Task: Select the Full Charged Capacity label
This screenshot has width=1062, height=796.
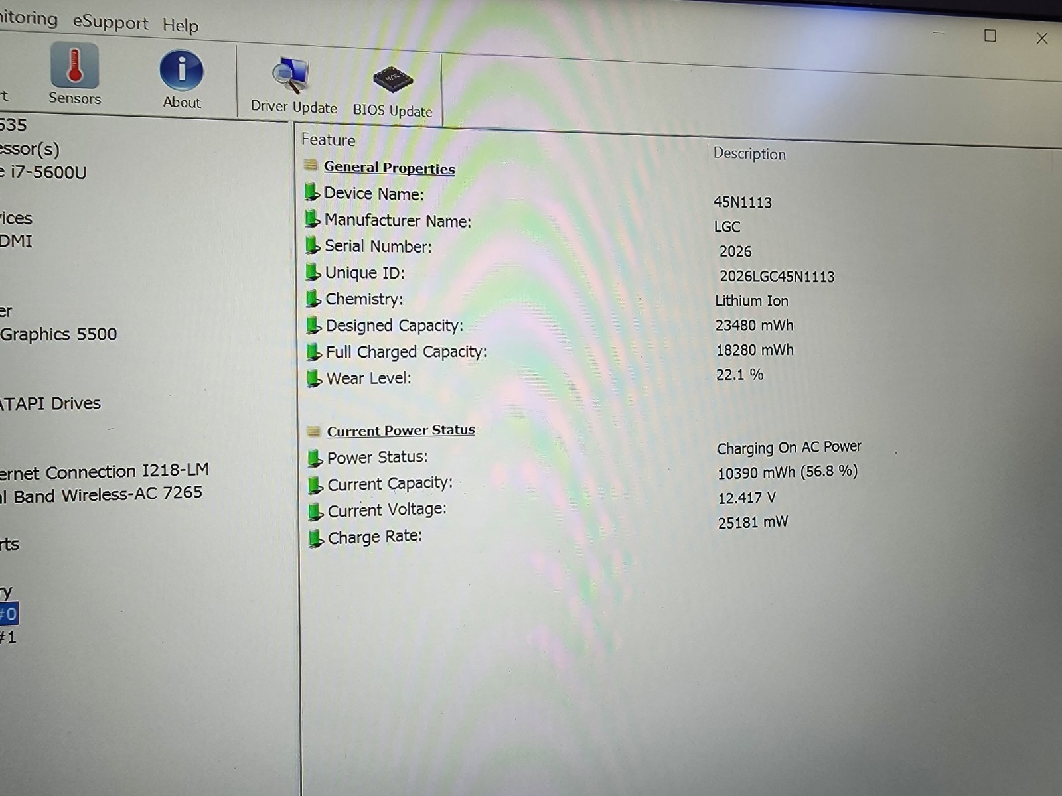Action: 406,352
